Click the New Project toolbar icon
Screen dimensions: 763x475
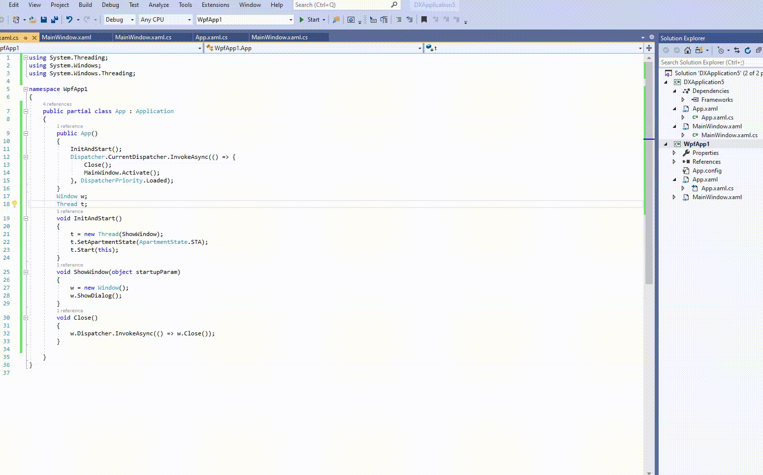(x=16, y=20)
